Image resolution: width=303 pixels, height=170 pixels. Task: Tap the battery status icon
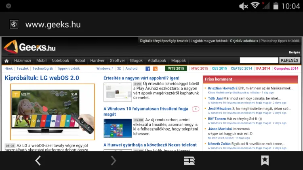click(x=276, y=6)
